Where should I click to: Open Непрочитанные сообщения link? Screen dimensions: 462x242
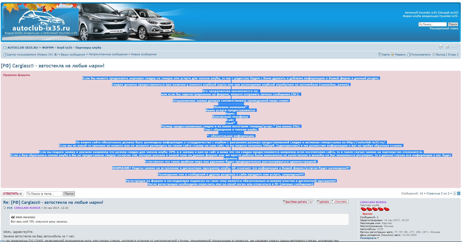(108, 54)
